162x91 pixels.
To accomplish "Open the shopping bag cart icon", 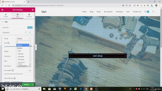I will (x=145, y=12).
